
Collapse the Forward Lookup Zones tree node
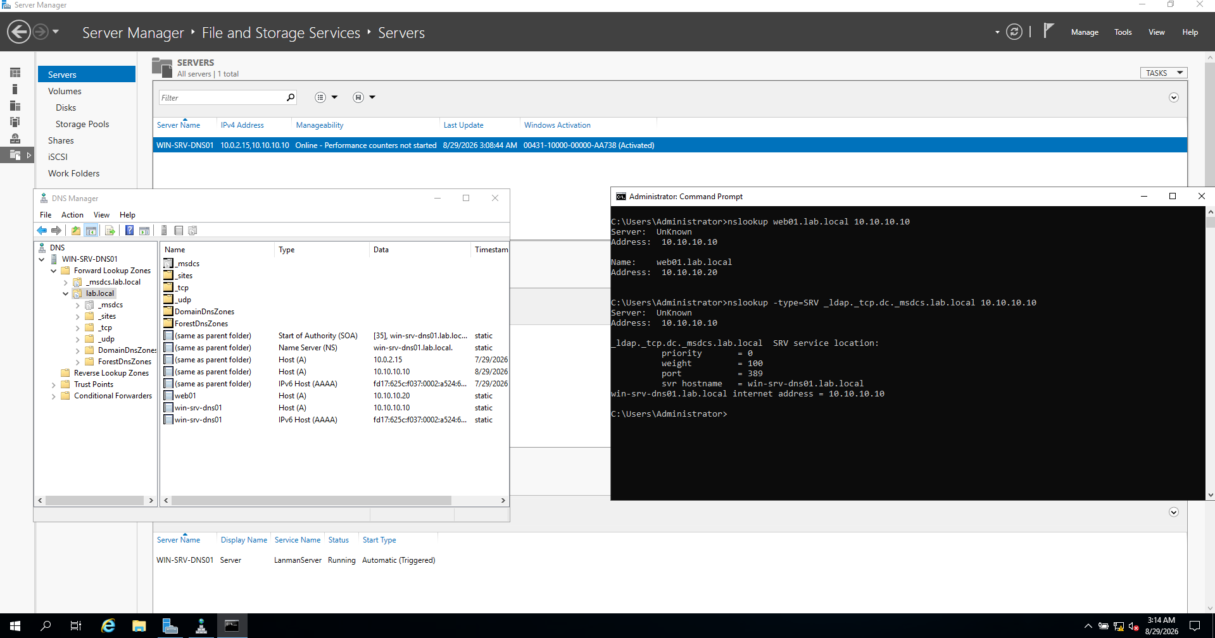click(54, 271)
